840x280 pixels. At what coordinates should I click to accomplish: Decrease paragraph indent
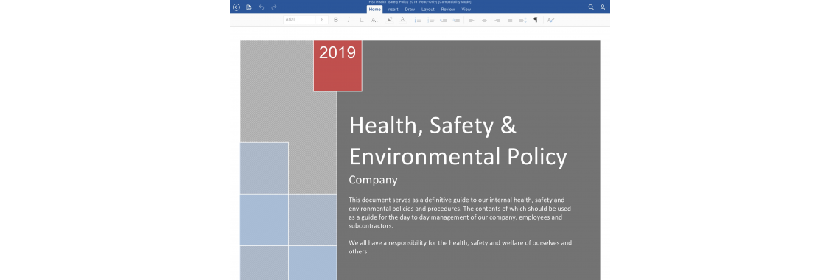click(444, 20)
